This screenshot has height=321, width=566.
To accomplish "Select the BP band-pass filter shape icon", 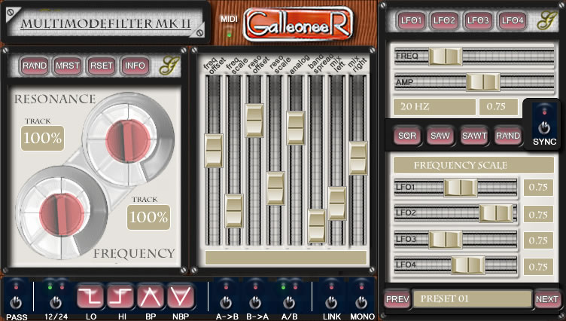I will 151,296.
